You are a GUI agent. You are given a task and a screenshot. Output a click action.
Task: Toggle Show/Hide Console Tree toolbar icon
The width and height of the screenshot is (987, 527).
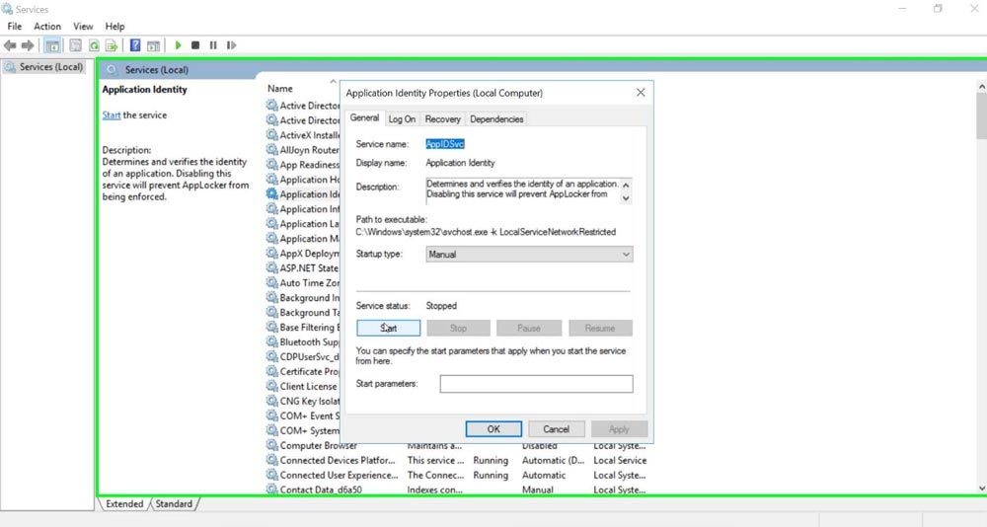[x=53, y=45]
